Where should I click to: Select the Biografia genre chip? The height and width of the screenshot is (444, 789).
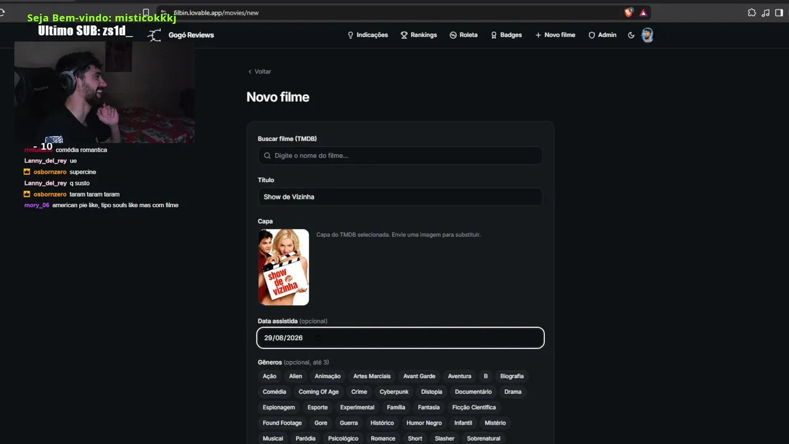pyautogui.click(x=512, y=376)
